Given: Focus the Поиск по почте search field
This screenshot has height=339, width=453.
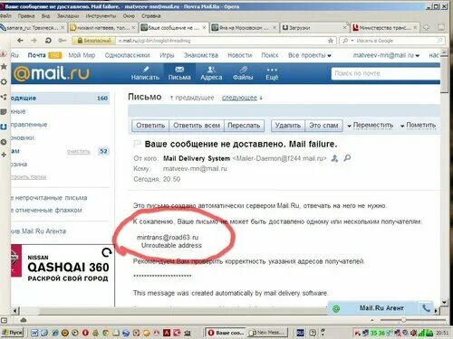Looking at the screenshot, I should coord(386,73).
